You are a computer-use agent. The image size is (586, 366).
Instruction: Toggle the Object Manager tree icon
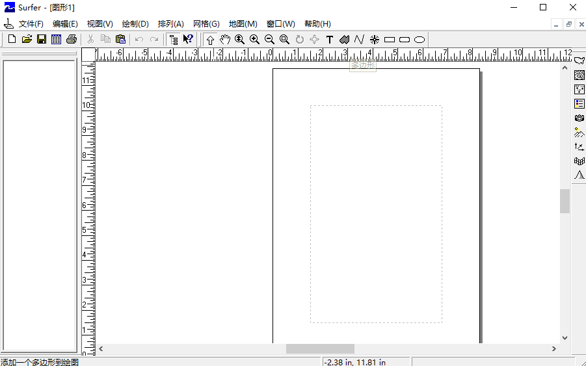174,39
